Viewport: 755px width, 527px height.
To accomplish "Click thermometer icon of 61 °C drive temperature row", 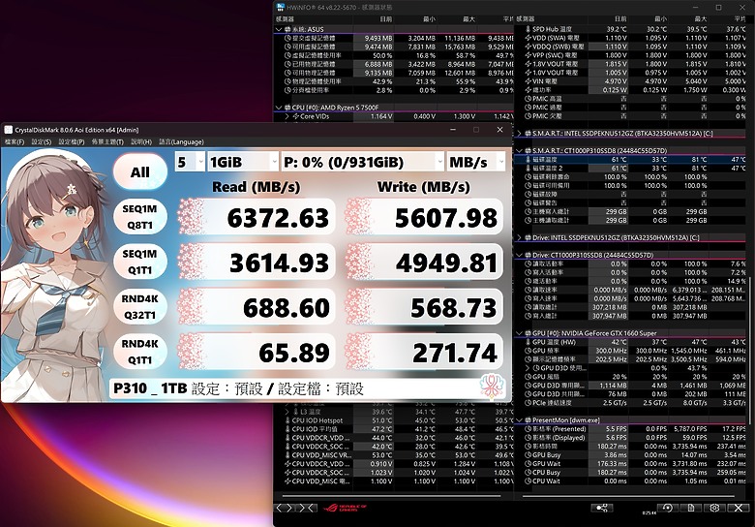I will [x=528, y=160].
